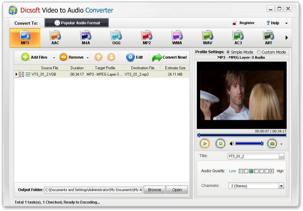Remove the selected file
Image resolution: width=303 pixels, height=211 pixels.
point(71,57)
